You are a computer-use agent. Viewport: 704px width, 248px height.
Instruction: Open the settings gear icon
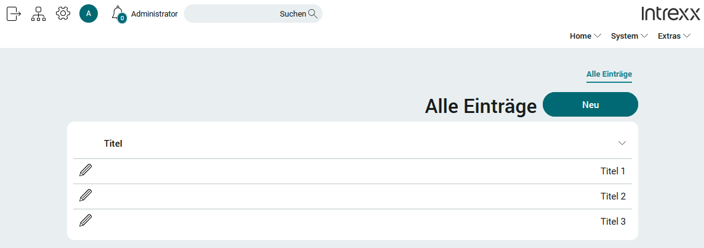tap(63, 14)
